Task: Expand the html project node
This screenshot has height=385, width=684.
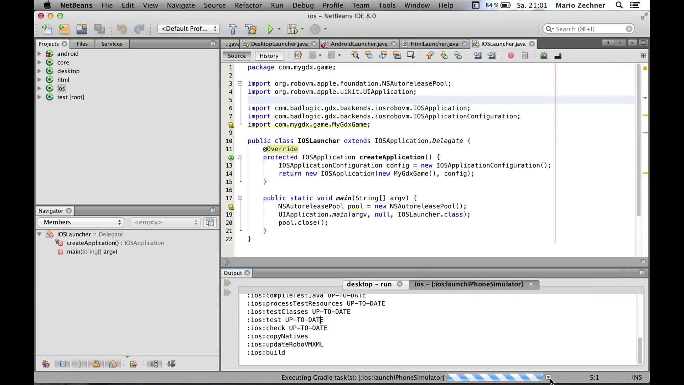Action: pos(39,79)
